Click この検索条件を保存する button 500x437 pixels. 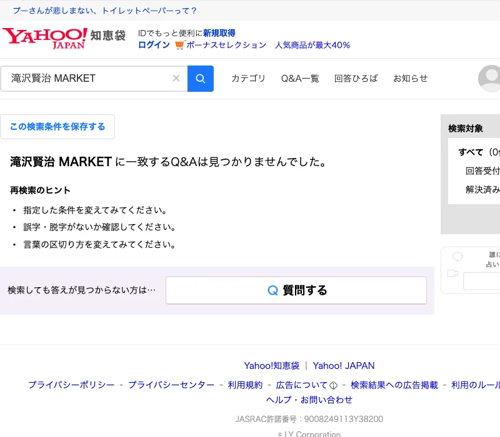click(57, 127)
